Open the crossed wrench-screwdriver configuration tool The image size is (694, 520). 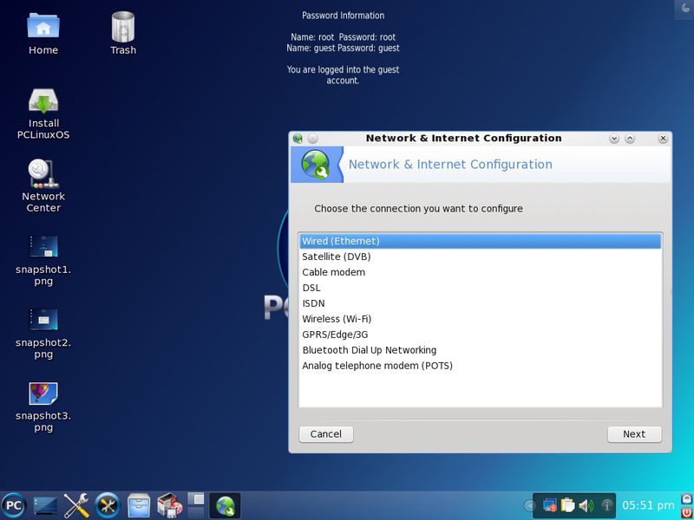point(76,505)
